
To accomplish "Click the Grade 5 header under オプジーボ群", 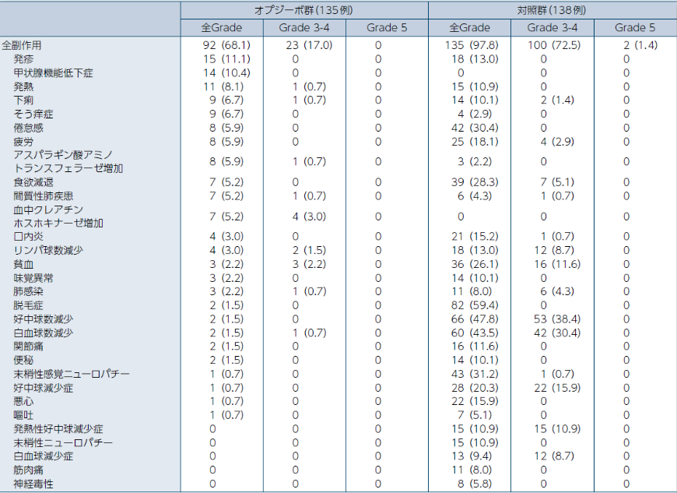I will tap(387, 28).
